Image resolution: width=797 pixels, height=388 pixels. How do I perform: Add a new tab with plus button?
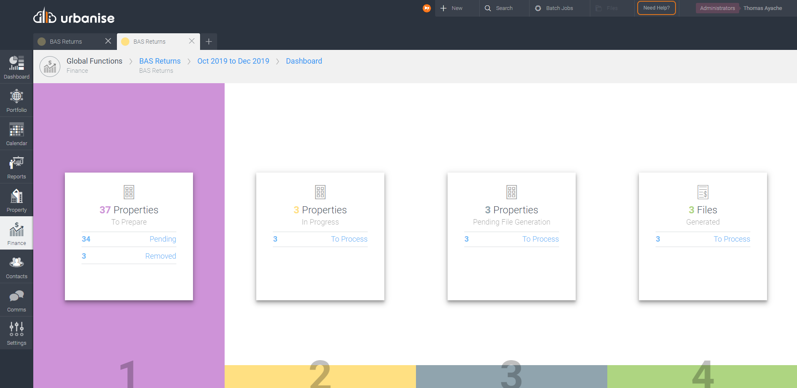209,42
